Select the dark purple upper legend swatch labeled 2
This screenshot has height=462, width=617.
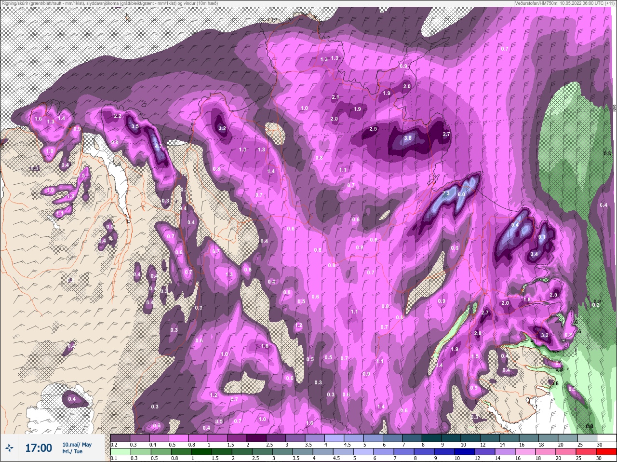[x=256, y=438]
